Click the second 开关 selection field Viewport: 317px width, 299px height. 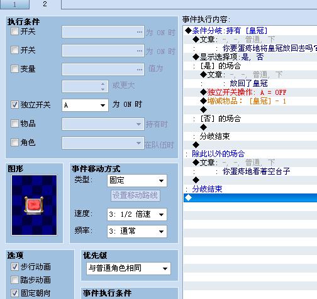[x=103, y=51]
